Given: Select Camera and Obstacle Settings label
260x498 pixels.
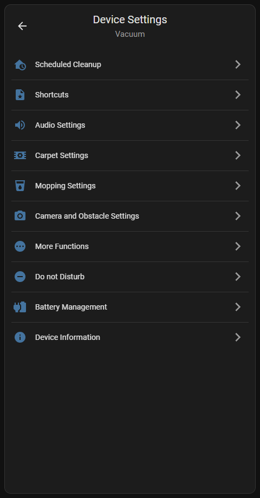Looking at the screenshot, I should click(x=87, y=216).
